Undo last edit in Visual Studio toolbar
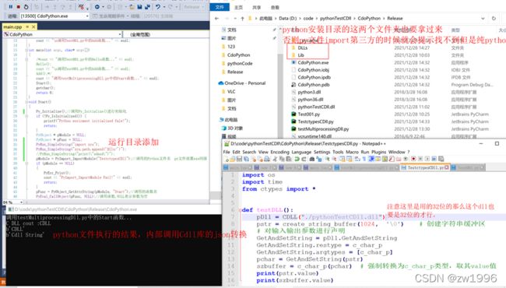Image resolution: width=506 pixels, height=288 pixels. point(157,6)
